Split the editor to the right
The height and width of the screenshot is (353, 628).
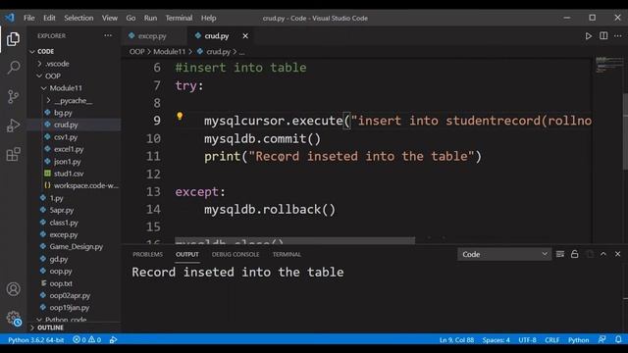603,35
